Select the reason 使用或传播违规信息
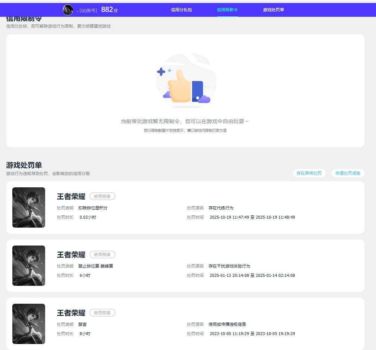The height and width of the screenshot is (350, 376). click(x=227, y=325)
